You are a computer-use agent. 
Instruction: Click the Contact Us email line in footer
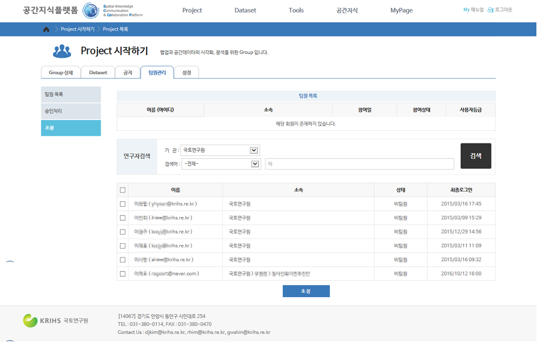(194, 332)
